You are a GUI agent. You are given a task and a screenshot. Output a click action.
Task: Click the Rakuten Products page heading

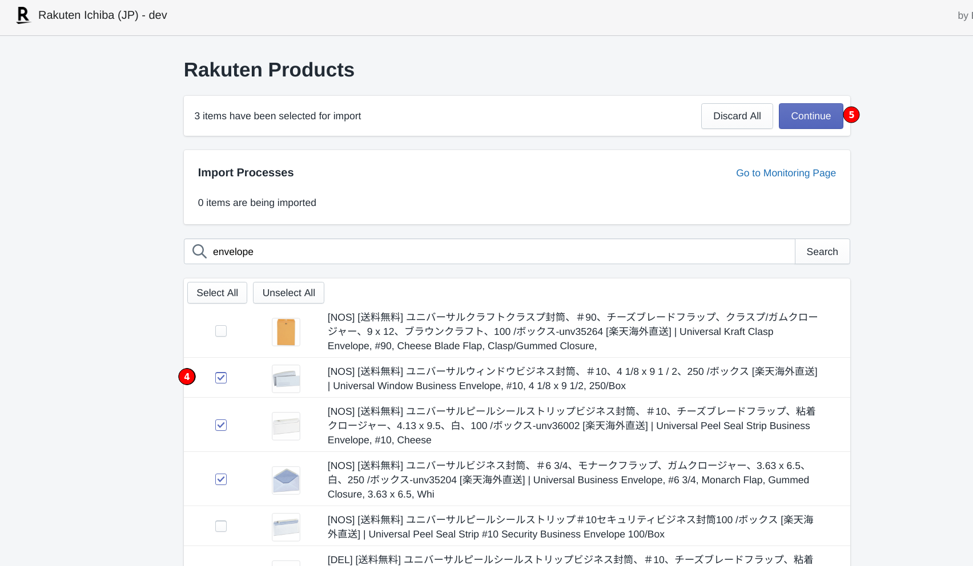tap(269, 70)
